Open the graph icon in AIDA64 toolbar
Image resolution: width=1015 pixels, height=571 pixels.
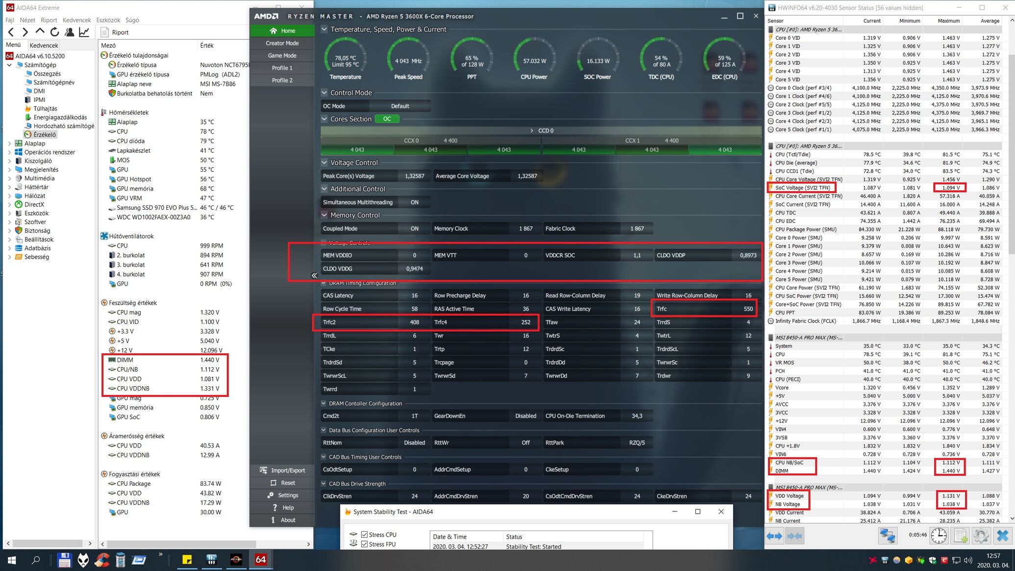(84, 32)
